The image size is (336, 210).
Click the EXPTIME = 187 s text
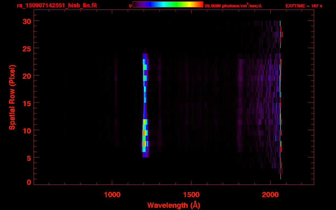tap(304, 6)
